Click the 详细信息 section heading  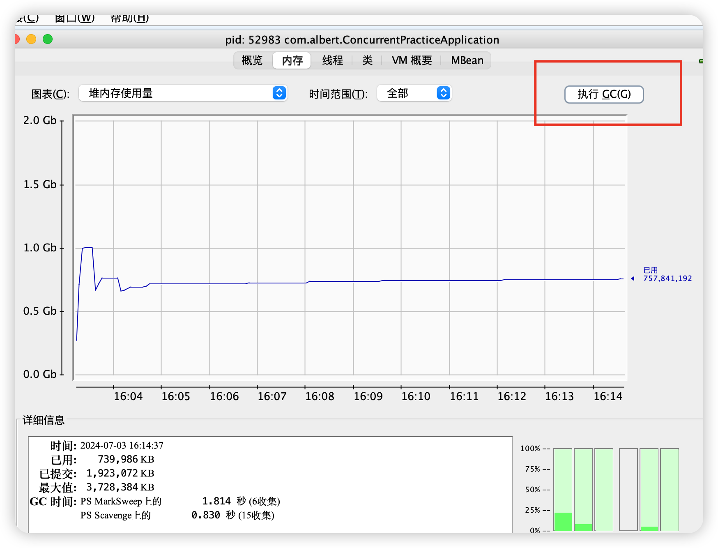[x=44, y=420]
